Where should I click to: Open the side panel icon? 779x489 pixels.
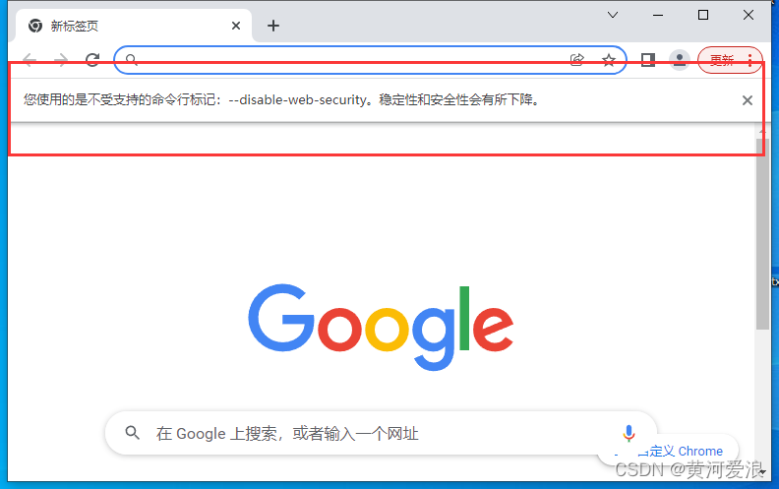tap(648, 60)
